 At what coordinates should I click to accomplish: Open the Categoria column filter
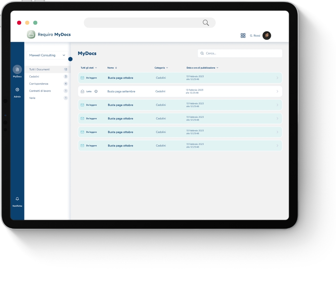point(161,68)
